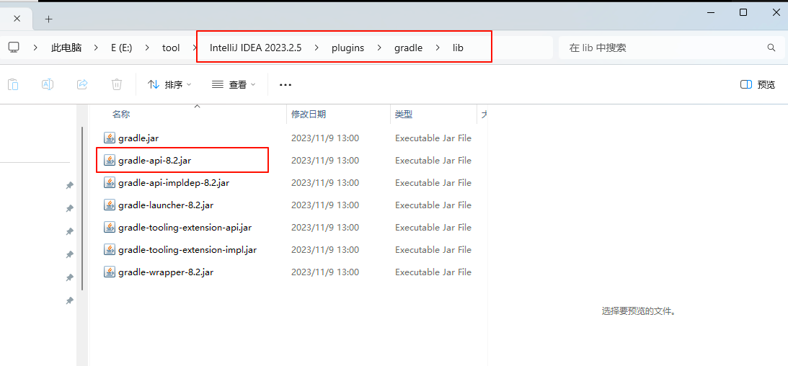Click the jar icon beside gradle-tooling-extension-impl.jar
This screenshot has height=366, width=788.
(110, 249)
